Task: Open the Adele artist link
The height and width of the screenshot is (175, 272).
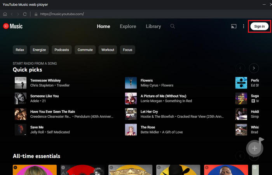Action: coord(35,101)
